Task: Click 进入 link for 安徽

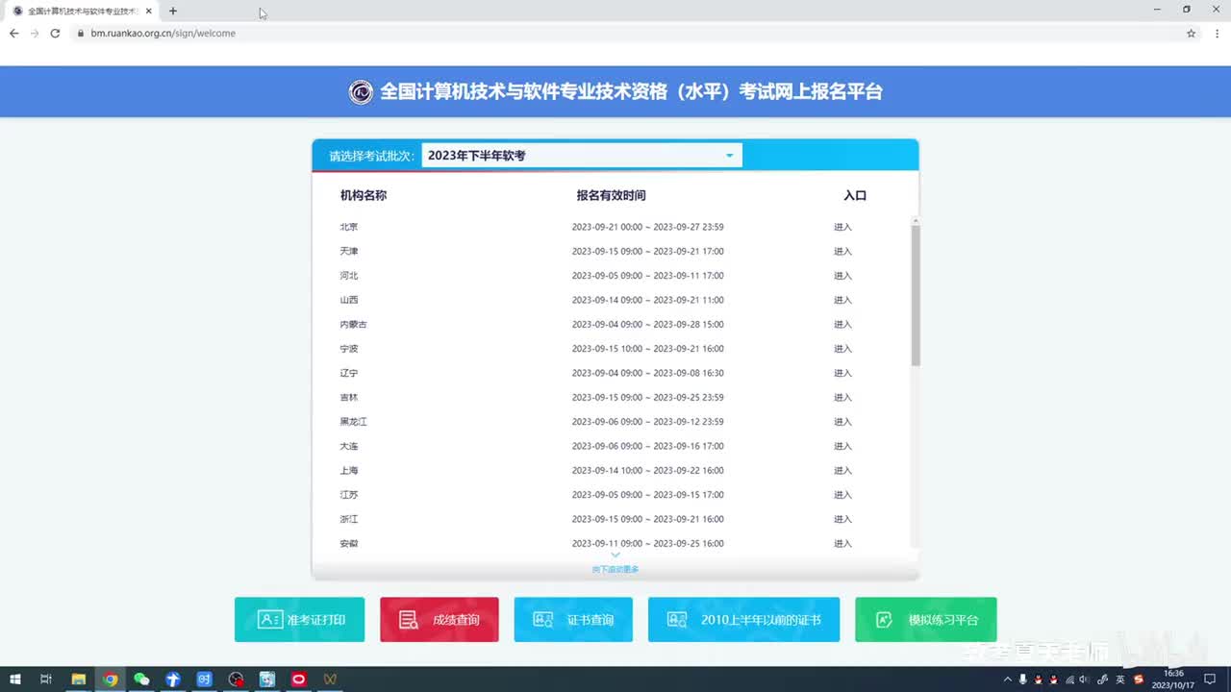Action: point(842,544)
